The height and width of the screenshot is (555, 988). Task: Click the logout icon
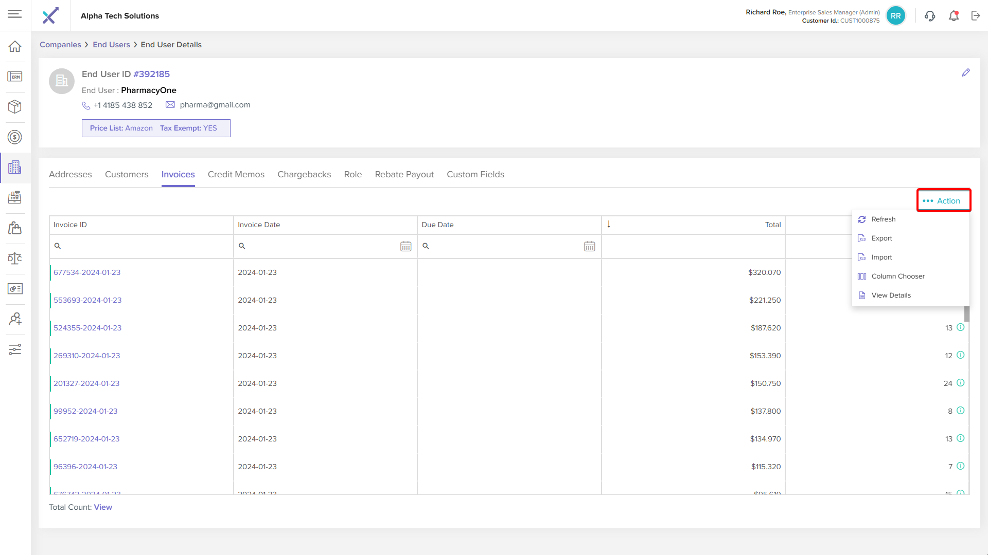[x=976, y=16]
